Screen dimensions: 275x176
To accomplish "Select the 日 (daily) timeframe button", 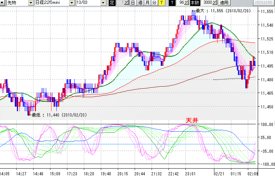I will point(133,3).
